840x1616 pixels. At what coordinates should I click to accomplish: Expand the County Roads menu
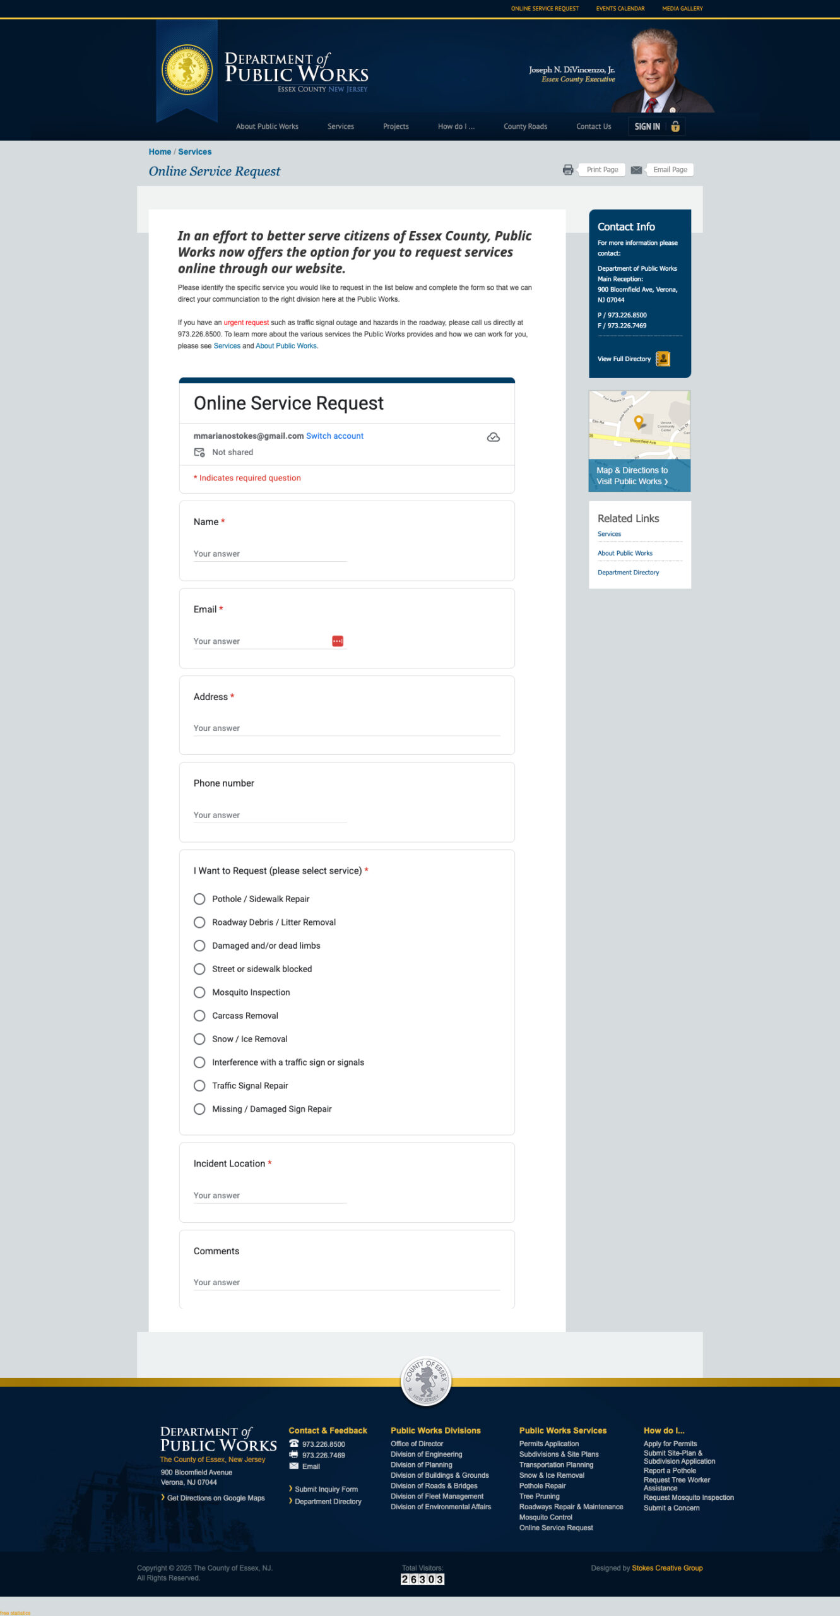point(524,126)
